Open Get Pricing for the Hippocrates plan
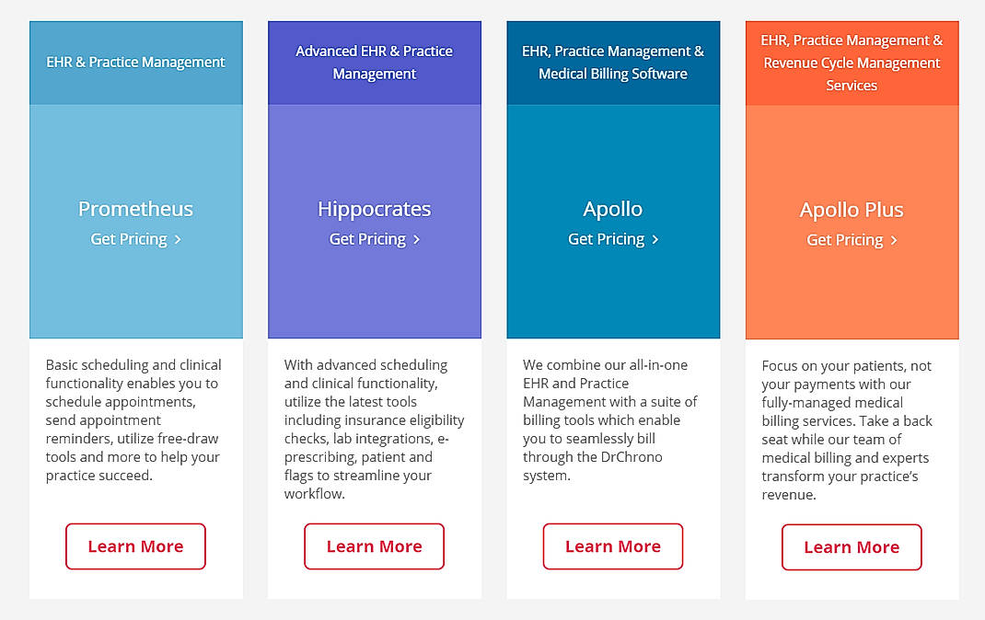The width and height of the screenshot is (985, 620). pyautogui.click(x=367, y=239)
